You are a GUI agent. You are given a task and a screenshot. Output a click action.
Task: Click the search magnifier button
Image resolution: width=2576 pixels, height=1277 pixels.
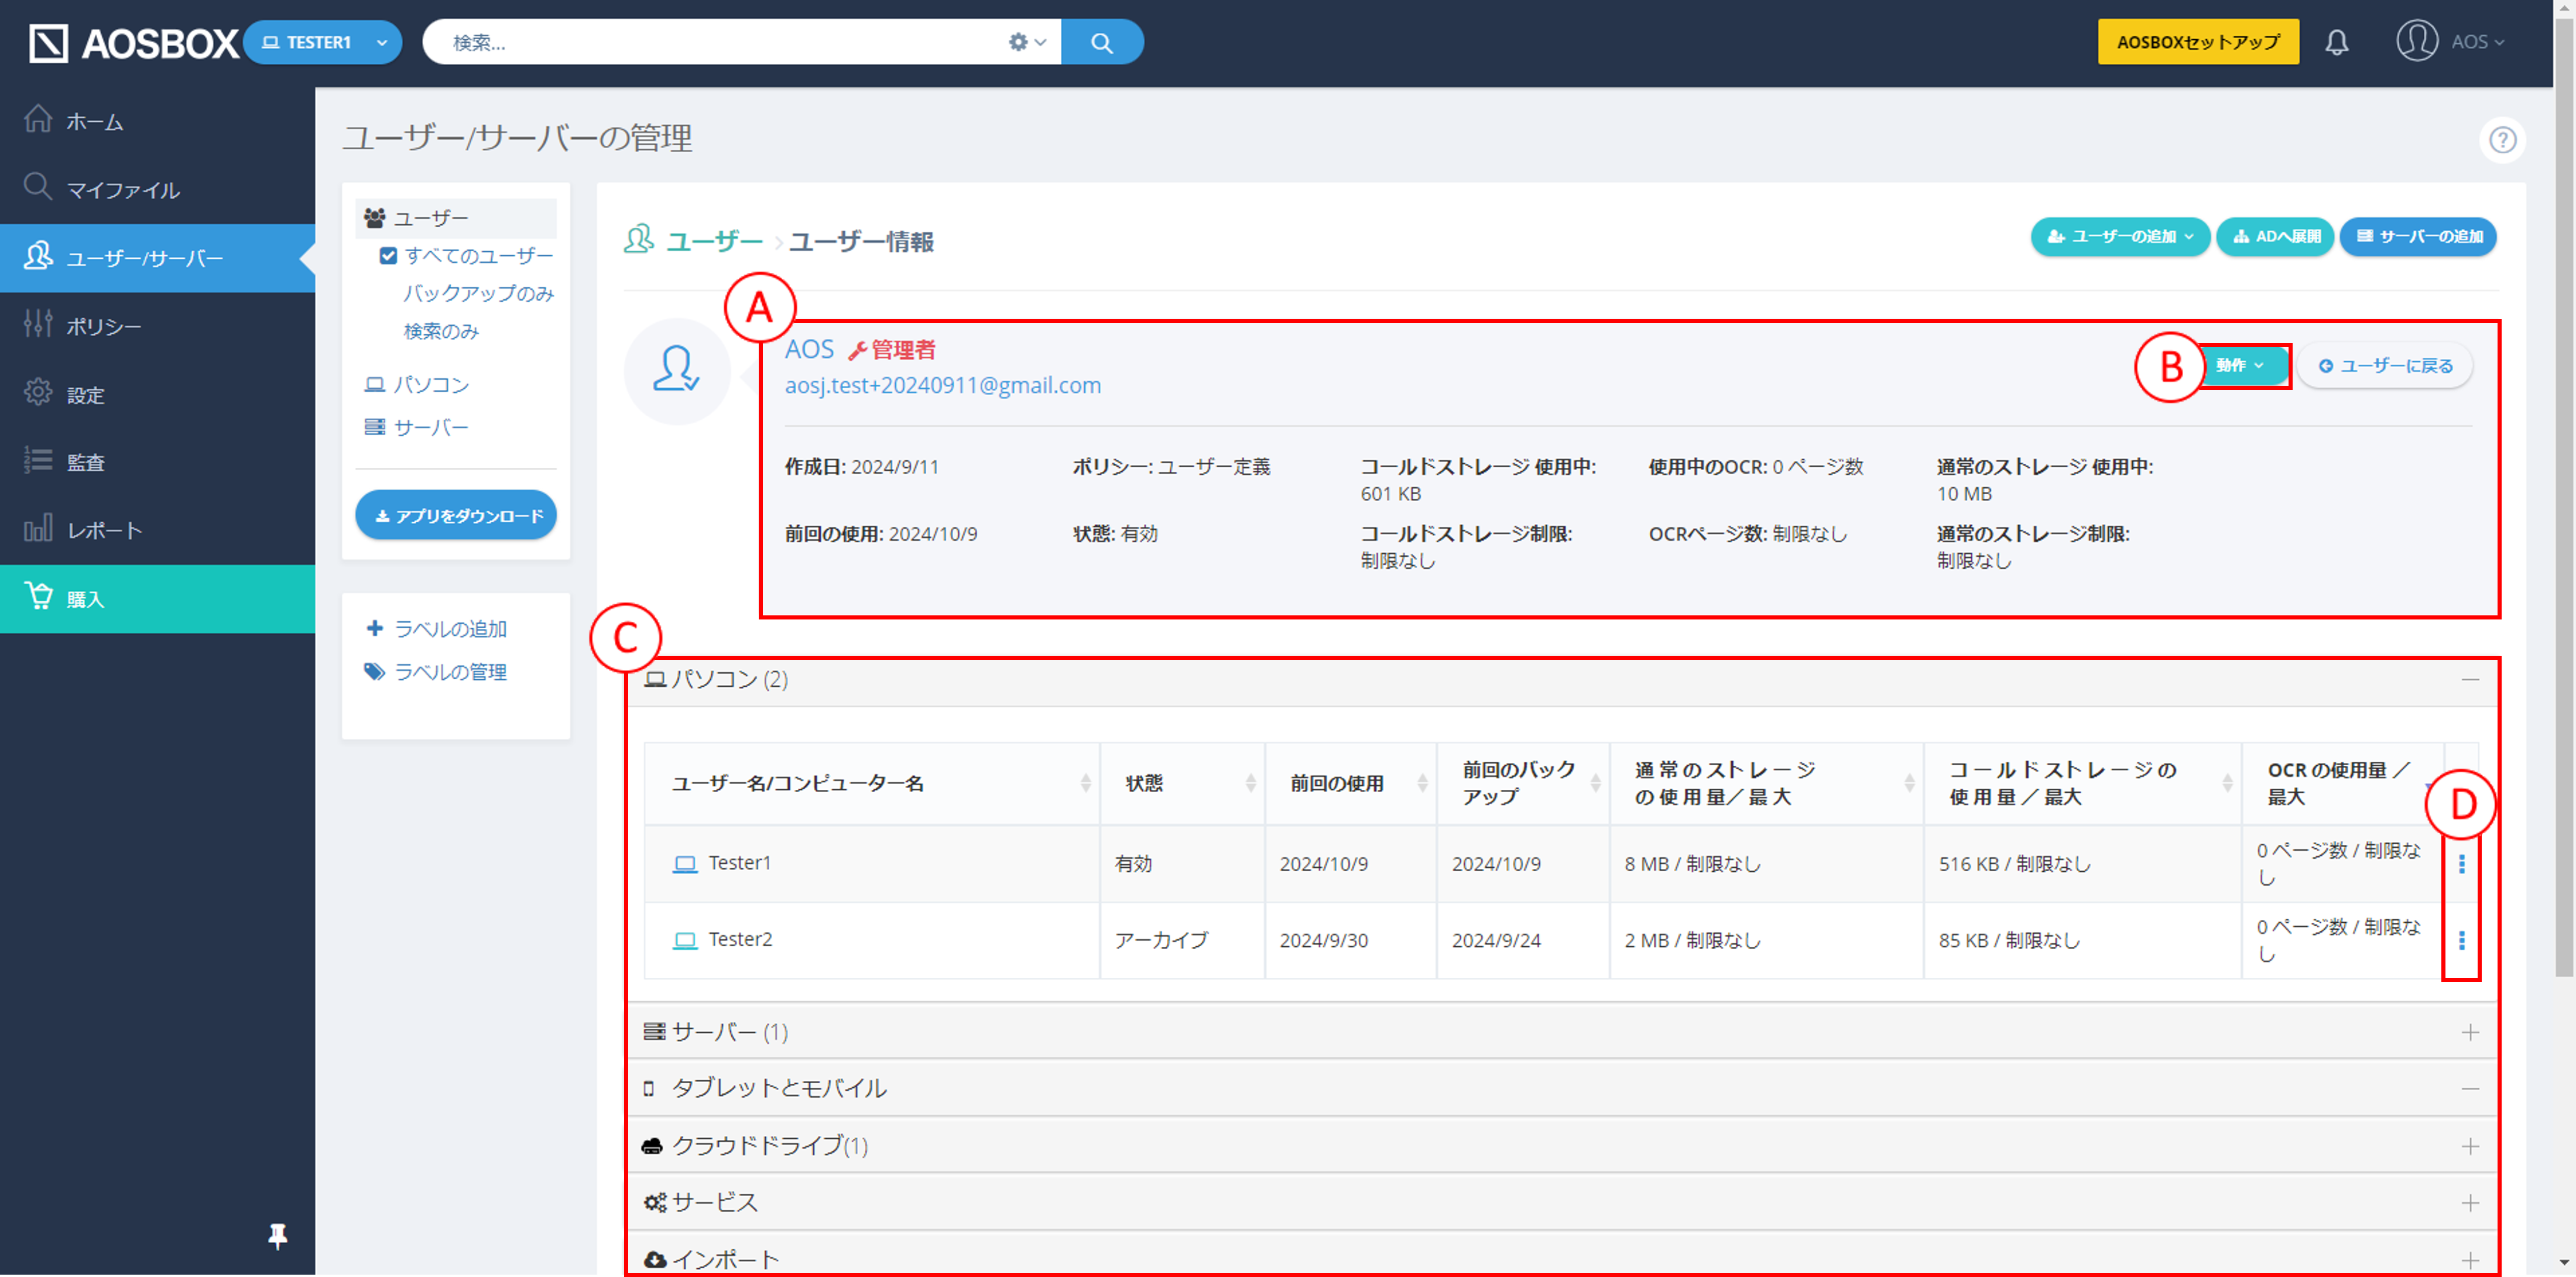pyautogui.click(x=1102, y=43)
